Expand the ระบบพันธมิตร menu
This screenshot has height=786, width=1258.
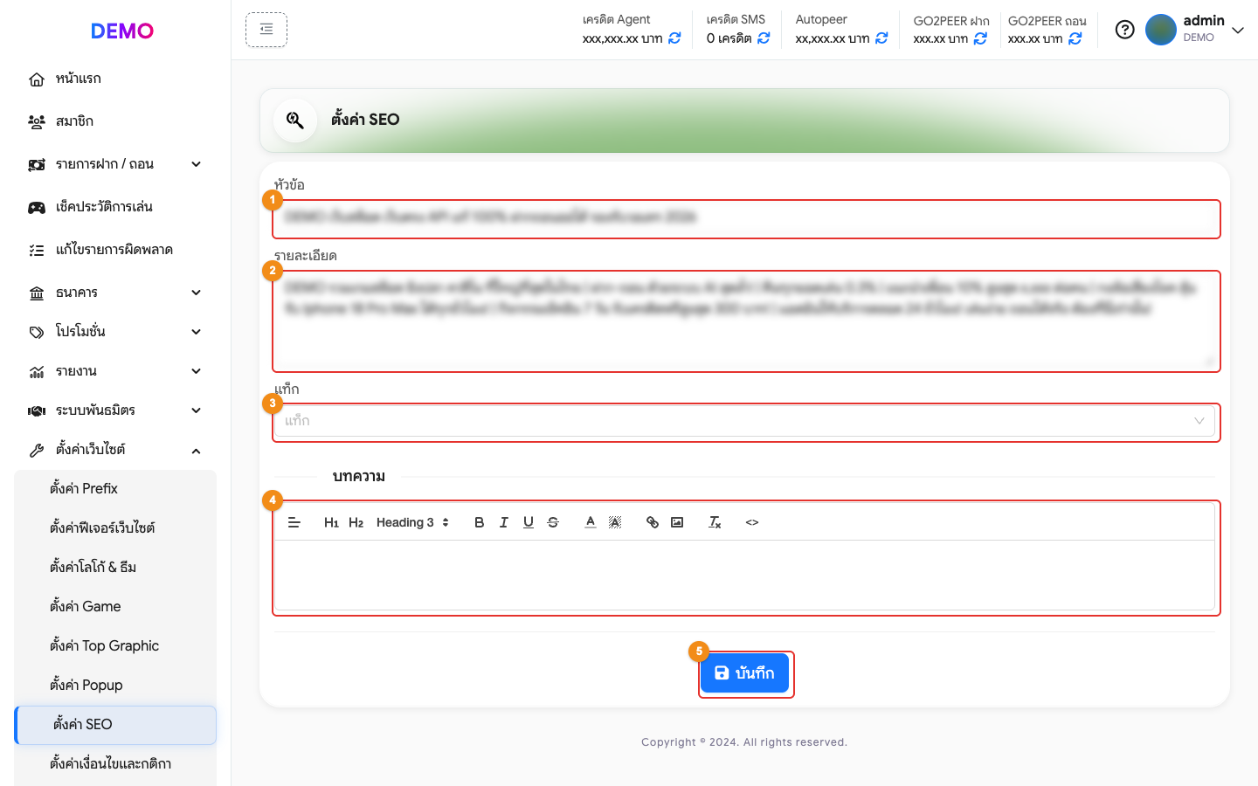coord(115,410)
